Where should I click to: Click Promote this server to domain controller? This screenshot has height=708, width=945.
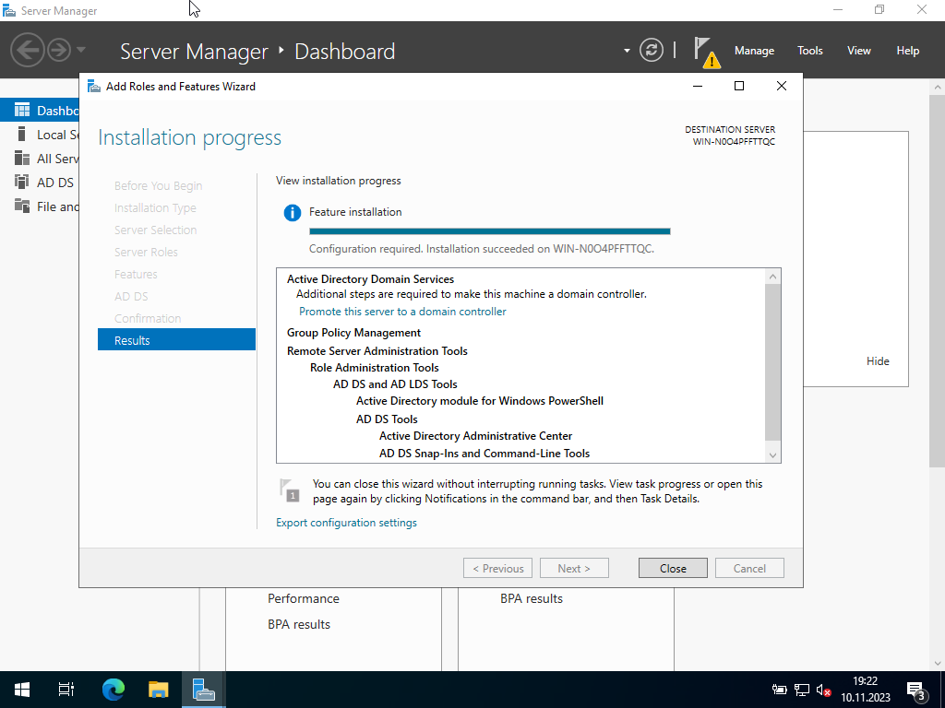tap(402, 312)
